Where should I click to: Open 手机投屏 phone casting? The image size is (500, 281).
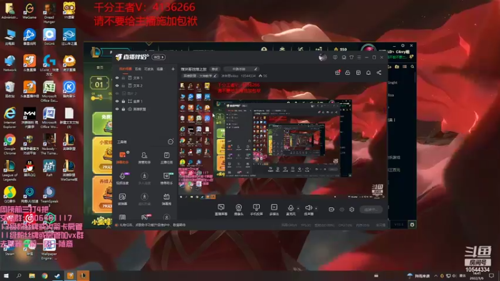coord(256,210)
